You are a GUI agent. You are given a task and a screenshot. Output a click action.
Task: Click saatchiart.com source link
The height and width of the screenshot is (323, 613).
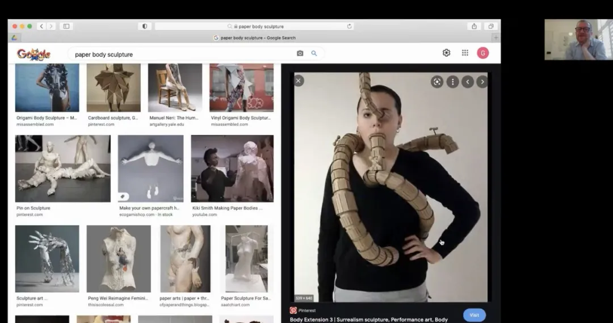(x=235, y=305)
